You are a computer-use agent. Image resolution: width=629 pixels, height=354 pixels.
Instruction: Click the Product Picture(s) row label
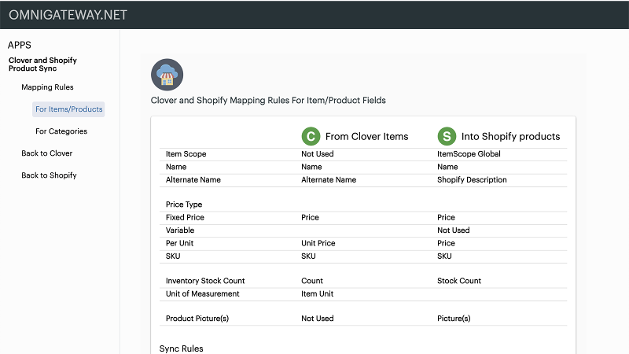197,319
